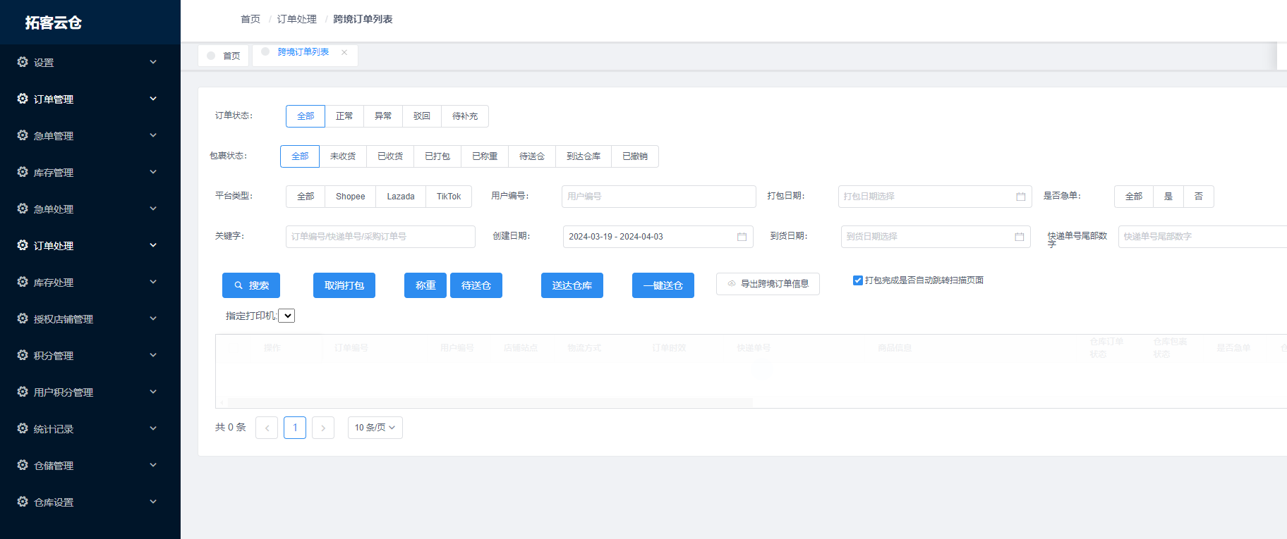
Task: Click the gear icon next to 设置
Action: pyautogui.click(x=23, y=62)
